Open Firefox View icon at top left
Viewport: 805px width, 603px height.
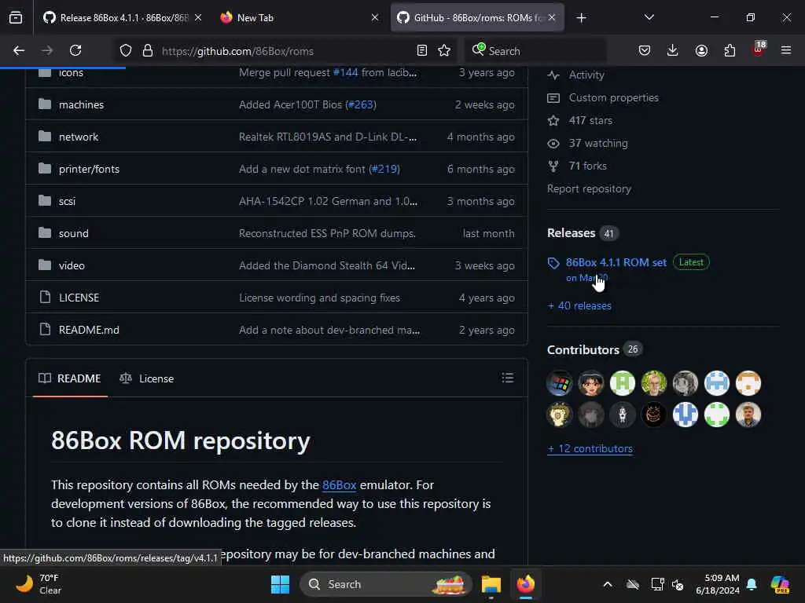coord(16,18)
